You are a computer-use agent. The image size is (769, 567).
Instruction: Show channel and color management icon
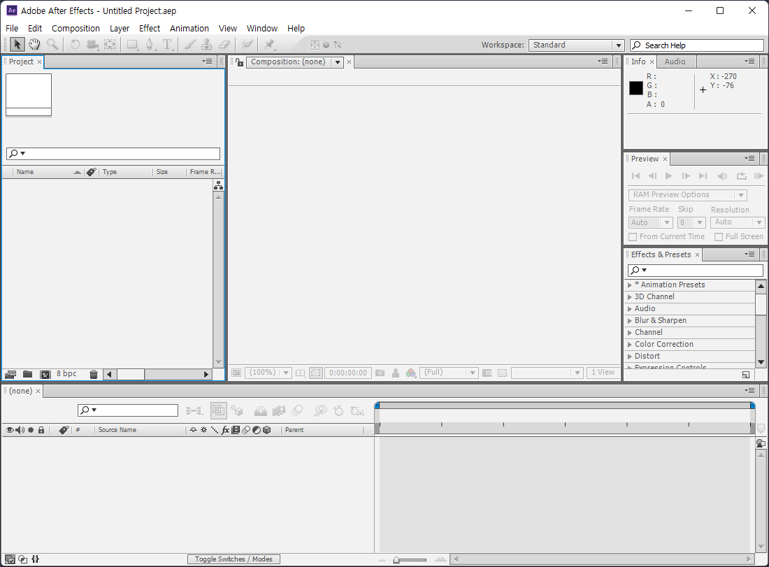(x=411, y=373)
